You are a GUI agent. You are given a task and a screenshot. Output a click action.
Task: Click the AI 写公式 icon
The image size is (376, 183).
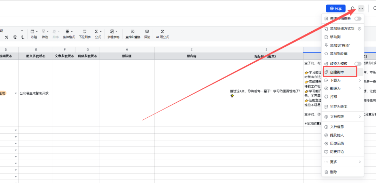click(x=162, y=31)
